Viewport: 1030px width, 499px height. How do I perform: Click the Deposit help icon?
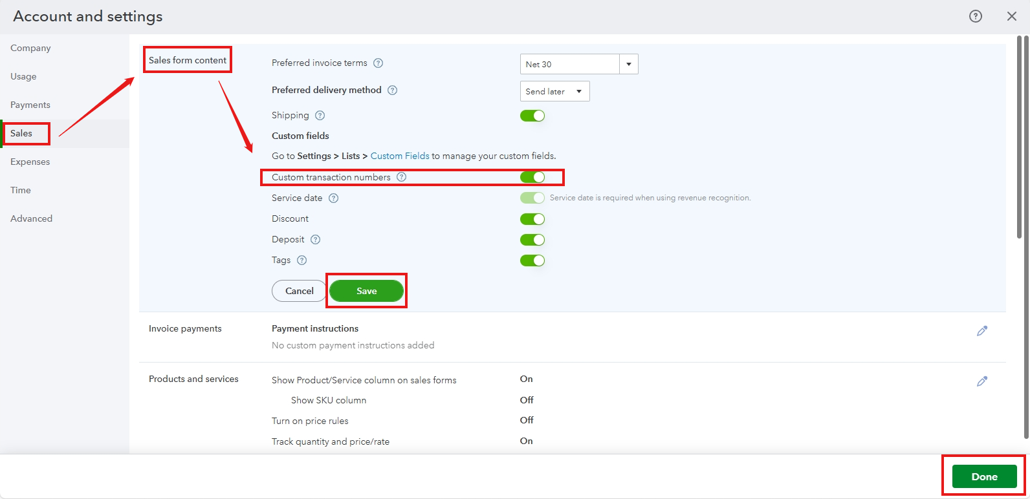point(315,240)
